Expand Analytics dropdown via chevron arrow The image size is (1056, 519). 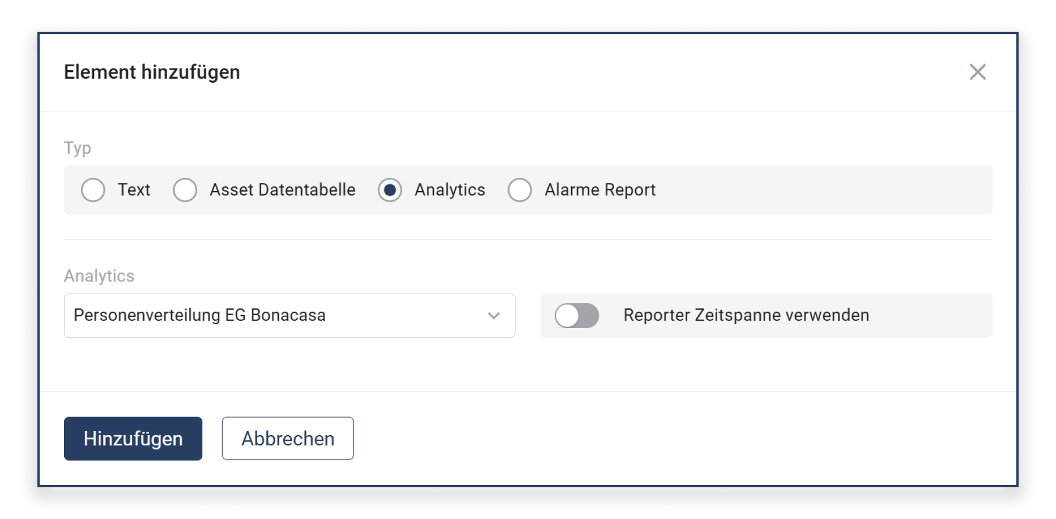coord(494,316)
